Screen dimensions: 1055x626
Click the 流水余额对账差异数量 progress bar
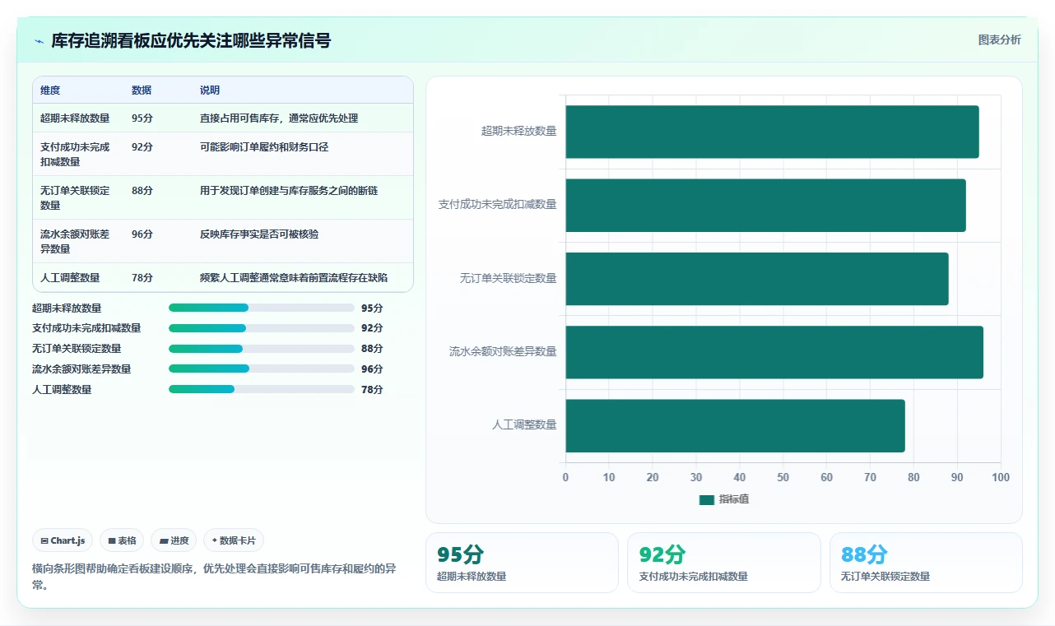point(261,369)
